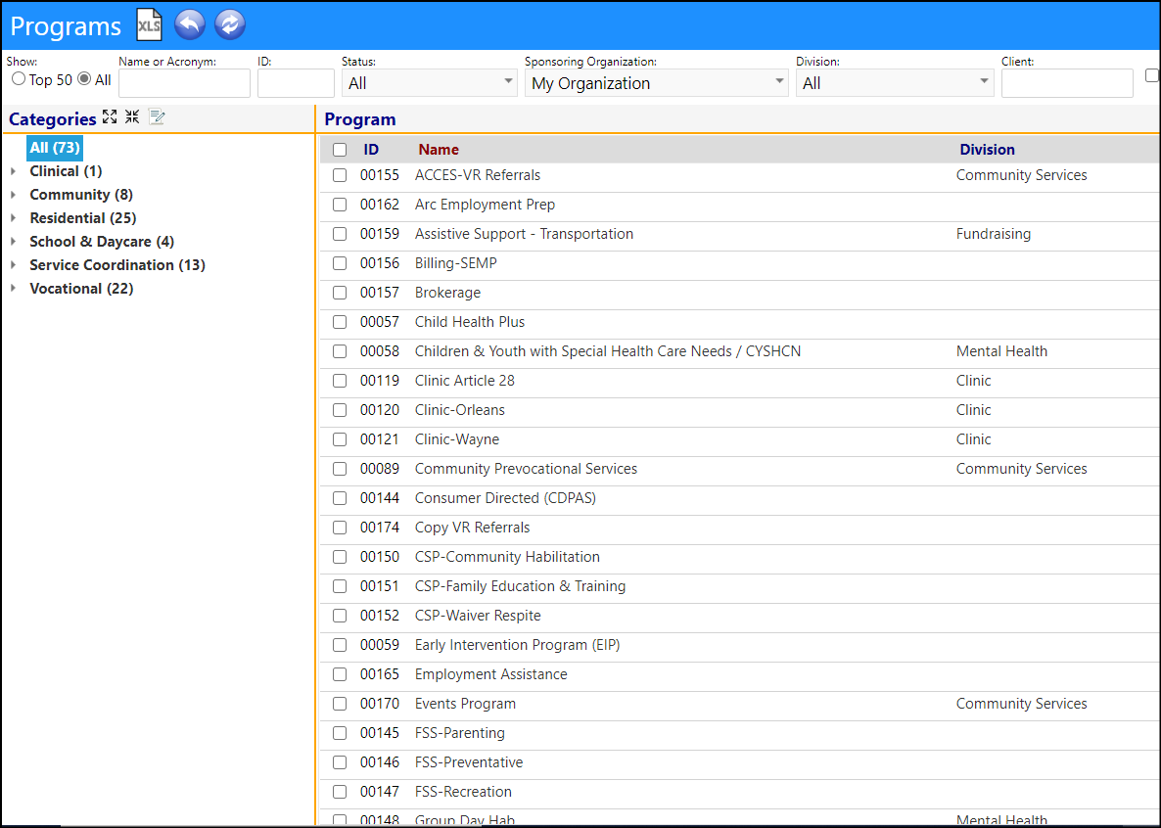Expand all categories icon
Viewport: 1161px width, 828px height.
(x=110, y=117)
